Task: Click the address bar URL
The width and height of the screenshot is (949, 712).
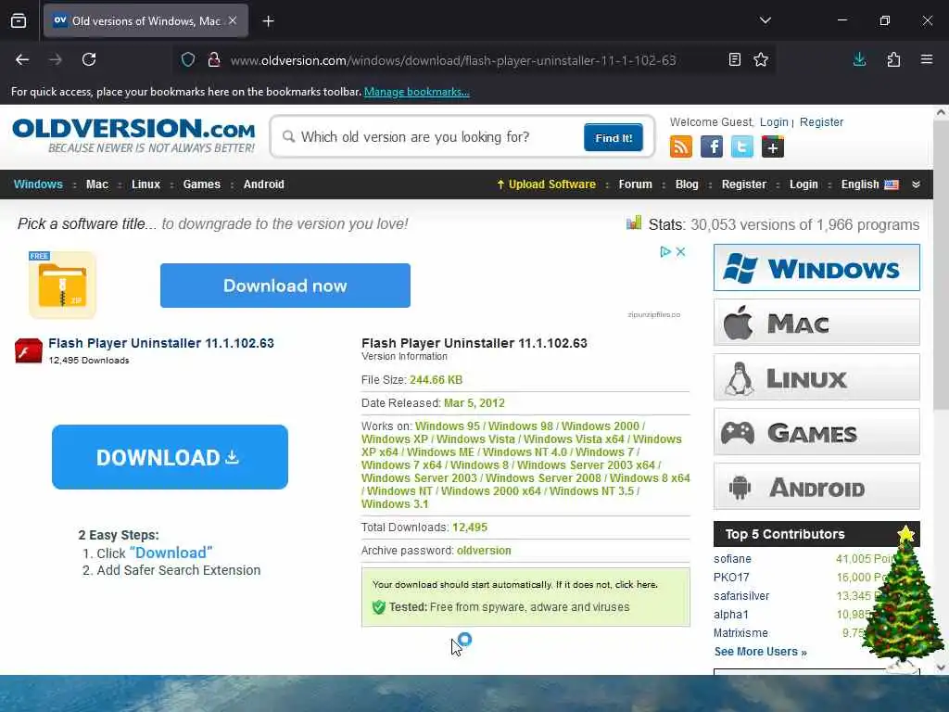Action: click(x=452, y=60)
